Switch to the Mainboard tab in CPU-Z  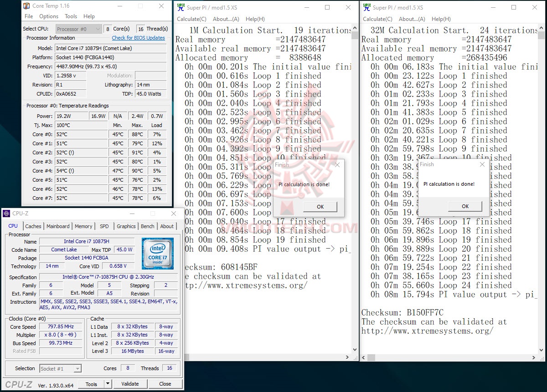[58, 226]
